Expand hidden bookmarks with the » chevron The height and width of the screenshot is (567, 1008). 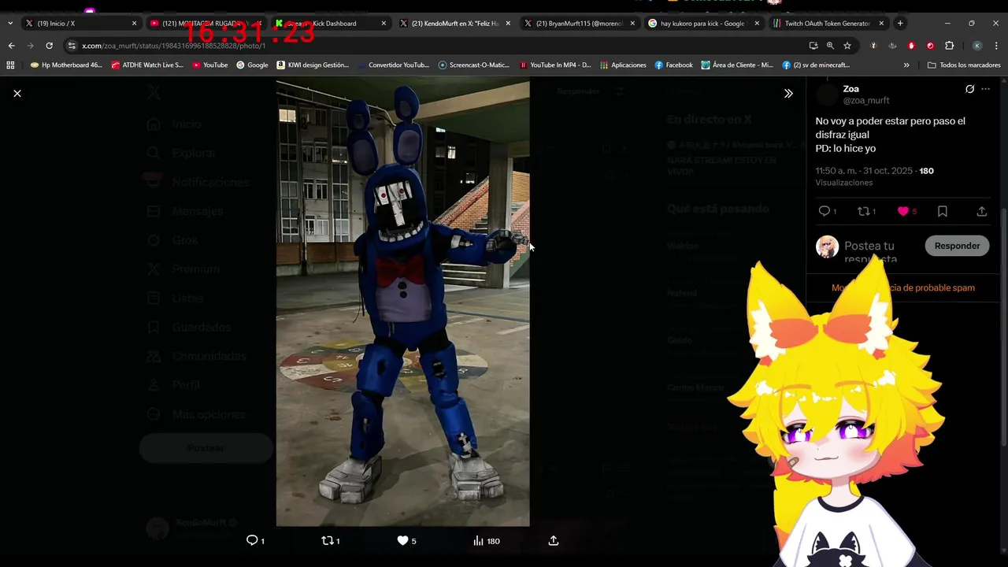click(x=906, y=65)
